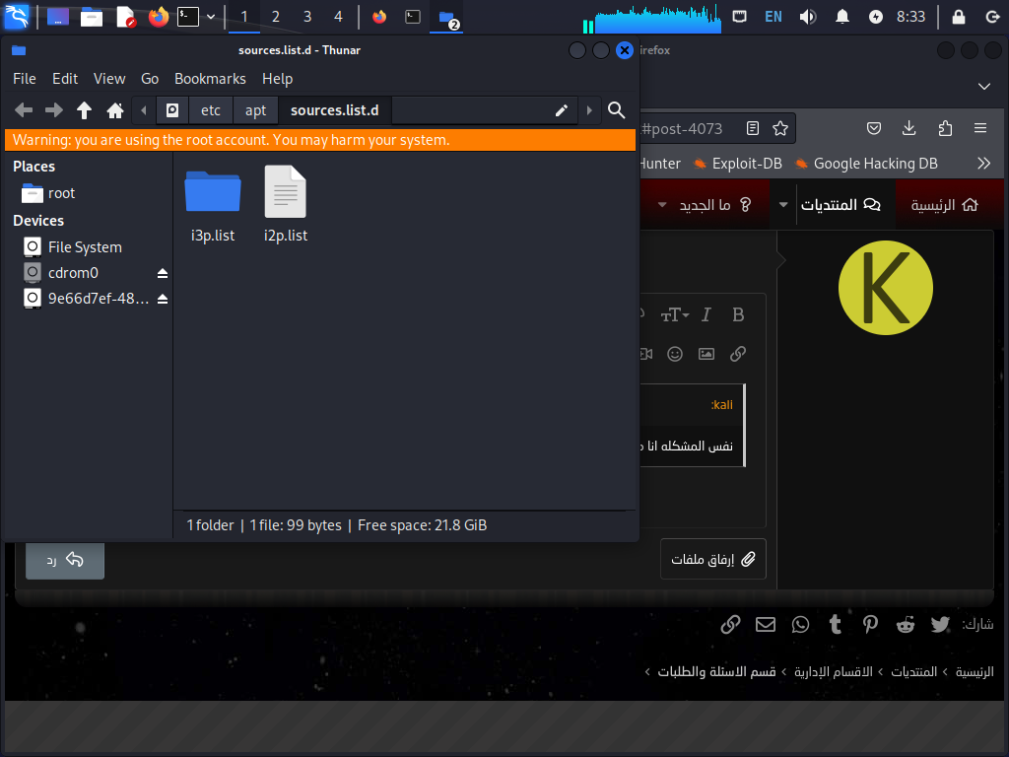Open notifications bell in panel
This screenshot has height=757, width=1009.
841,17
